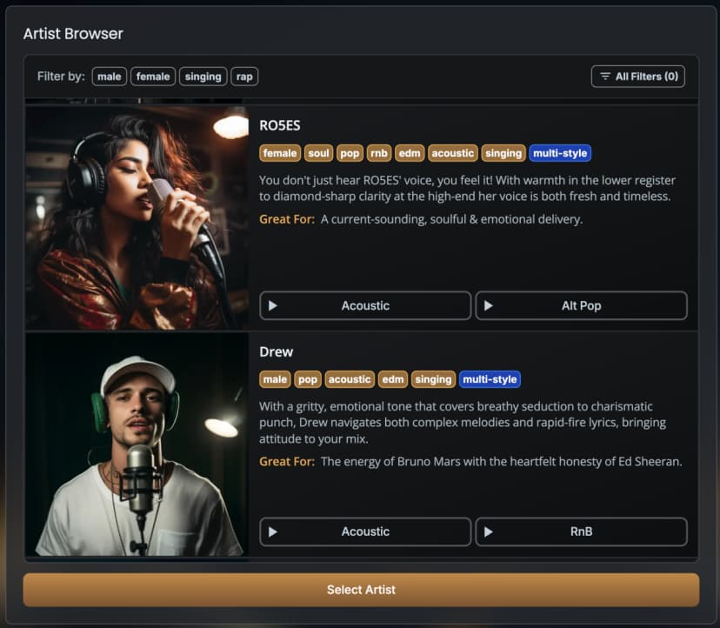Click RO5ES description starting 'You don't just hear'
This screenshot has height=628, width=720.
pos(467,189)
